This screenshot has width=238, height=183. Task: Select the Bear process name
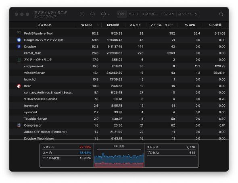tap(27, 86)
